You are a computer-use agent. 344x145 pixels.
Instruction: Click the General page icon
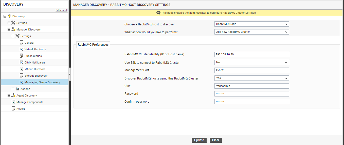22,42
